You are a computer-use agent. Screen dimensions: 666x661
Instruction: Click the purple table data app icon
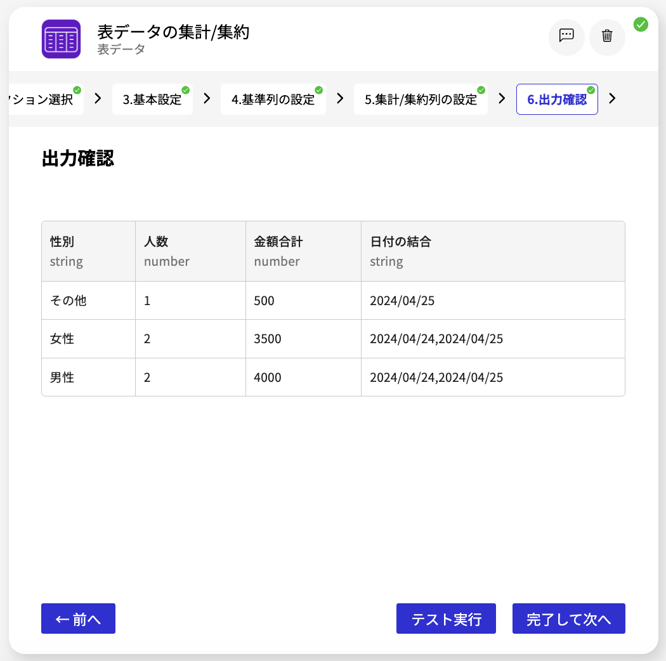[x=61, y=39]
